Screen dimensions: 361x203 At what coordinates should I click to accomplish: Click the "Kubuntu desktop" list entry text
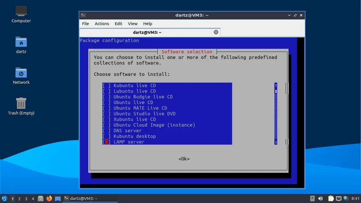[x=135, y=136]
